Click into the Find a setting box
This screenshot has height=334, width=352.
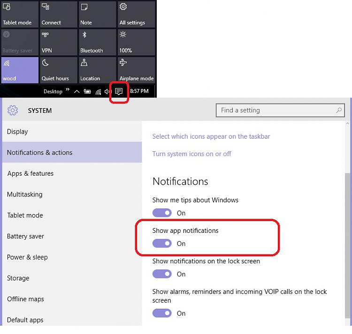pyautogui.click(x=280, y=110)
